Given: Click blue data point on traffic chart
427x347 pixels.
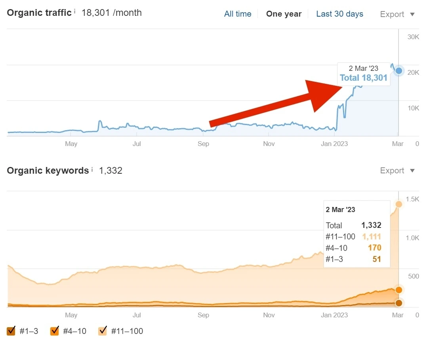Looking at the screenshot, I should 398,71.
